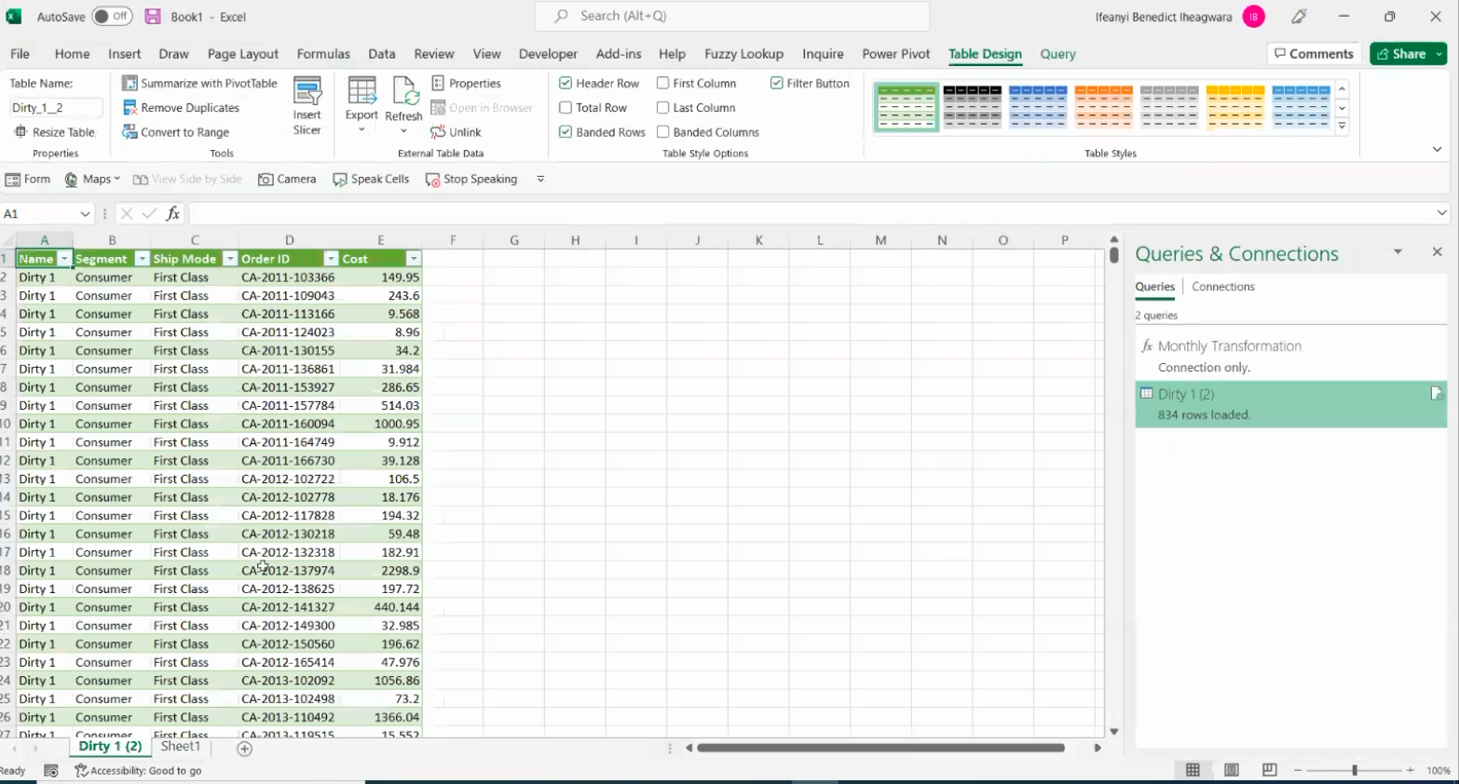Toggle the Banded Rows checkbox
The width and height of the screenshot is (1459, 784).
pyautogui.click(x=566, y=132)
